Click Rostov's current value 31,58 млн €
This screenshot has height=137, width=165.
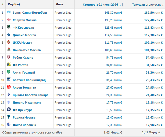pyautogui.click(x=154, y=65)
